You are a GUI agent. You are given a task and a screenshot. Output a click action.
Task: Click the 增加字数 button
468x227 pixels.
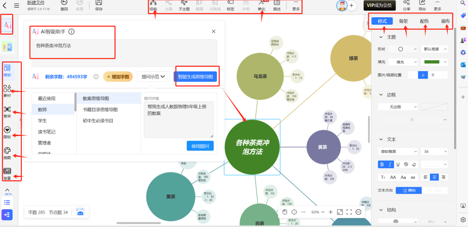click(118, 77)
